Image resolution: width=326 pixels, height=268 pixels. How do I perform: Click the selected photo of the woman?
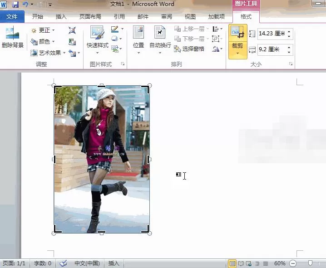[102, 160]
